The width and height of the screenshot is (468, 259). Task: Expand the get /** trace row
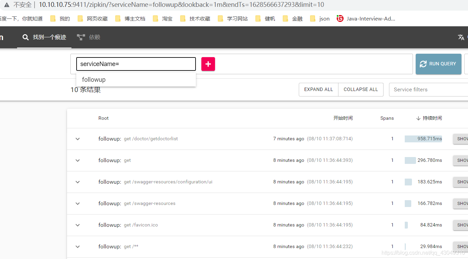pyautogui.click(x=78, y=247)
